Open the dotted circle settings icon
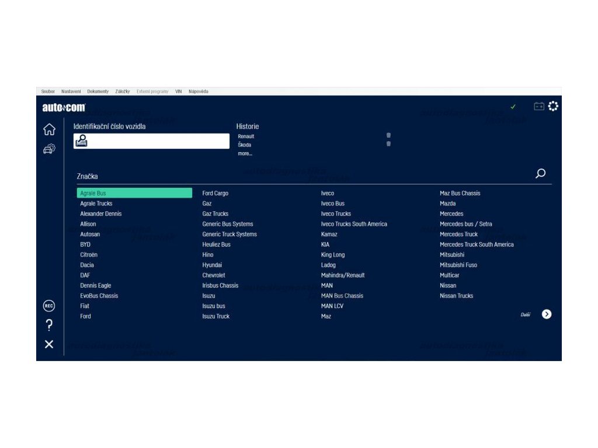This screenshot has width=598, height=448. 553,106
